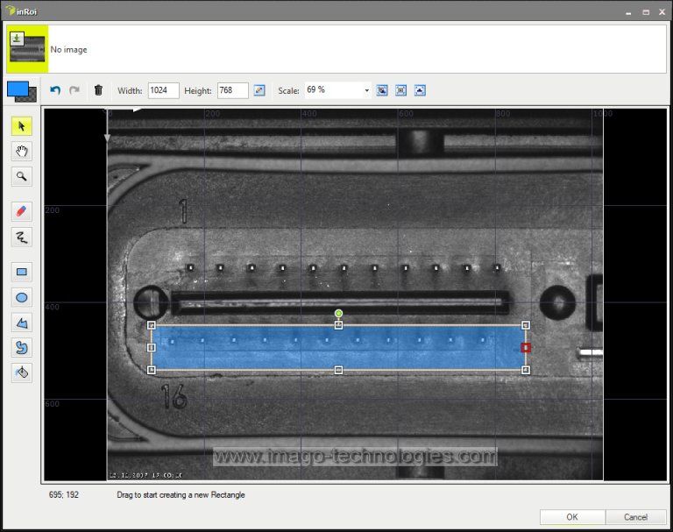This screenshot has width=673, height=532.
Task: Activate the hand pan tool
Action: click(21, 151)
